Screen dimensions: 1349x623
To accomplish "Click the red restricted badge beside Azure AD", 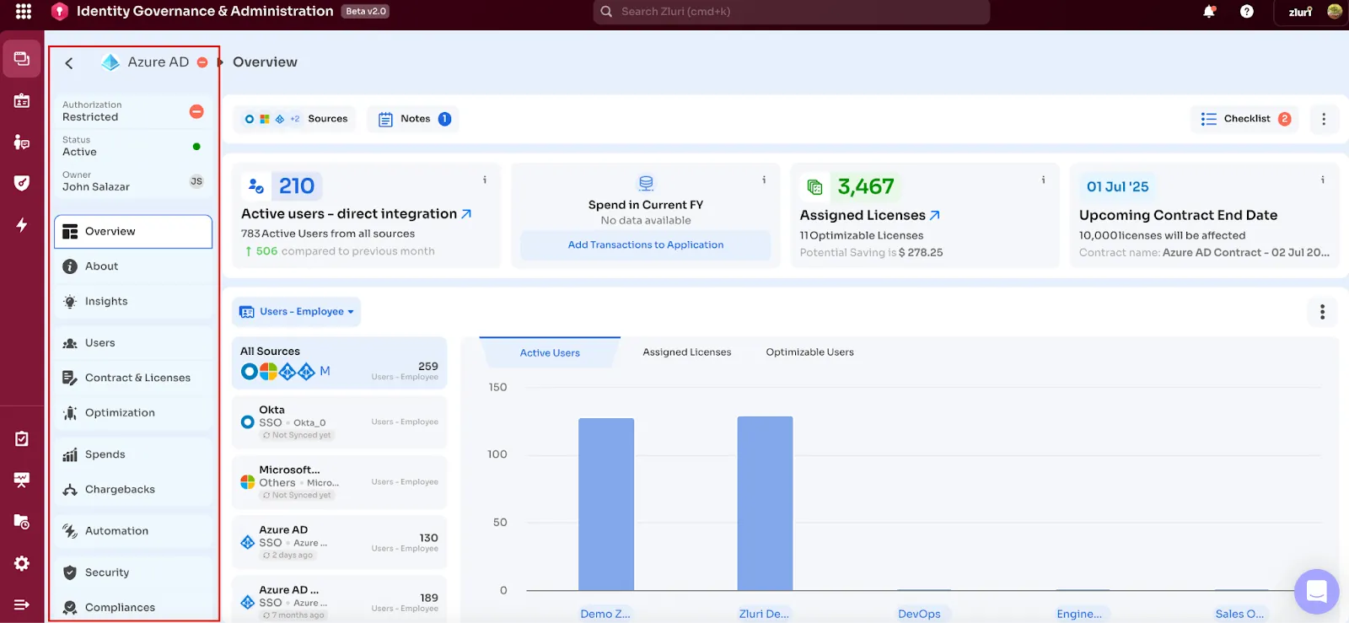I will (x=202, y=62).
